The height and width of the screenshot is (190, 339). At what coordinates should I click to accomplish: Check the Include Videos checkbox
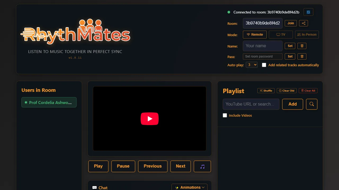click(225, 115)
